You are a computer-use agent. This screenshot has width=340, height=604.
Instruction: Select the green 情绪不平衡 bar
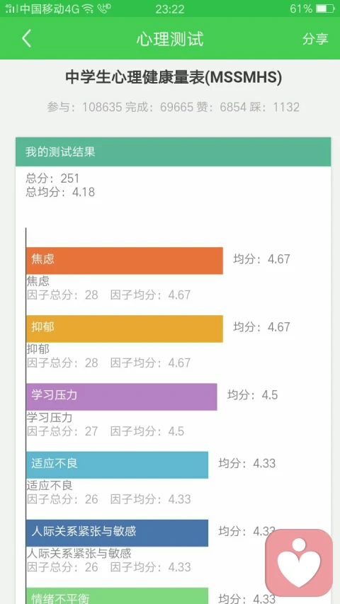click(117, 596)
